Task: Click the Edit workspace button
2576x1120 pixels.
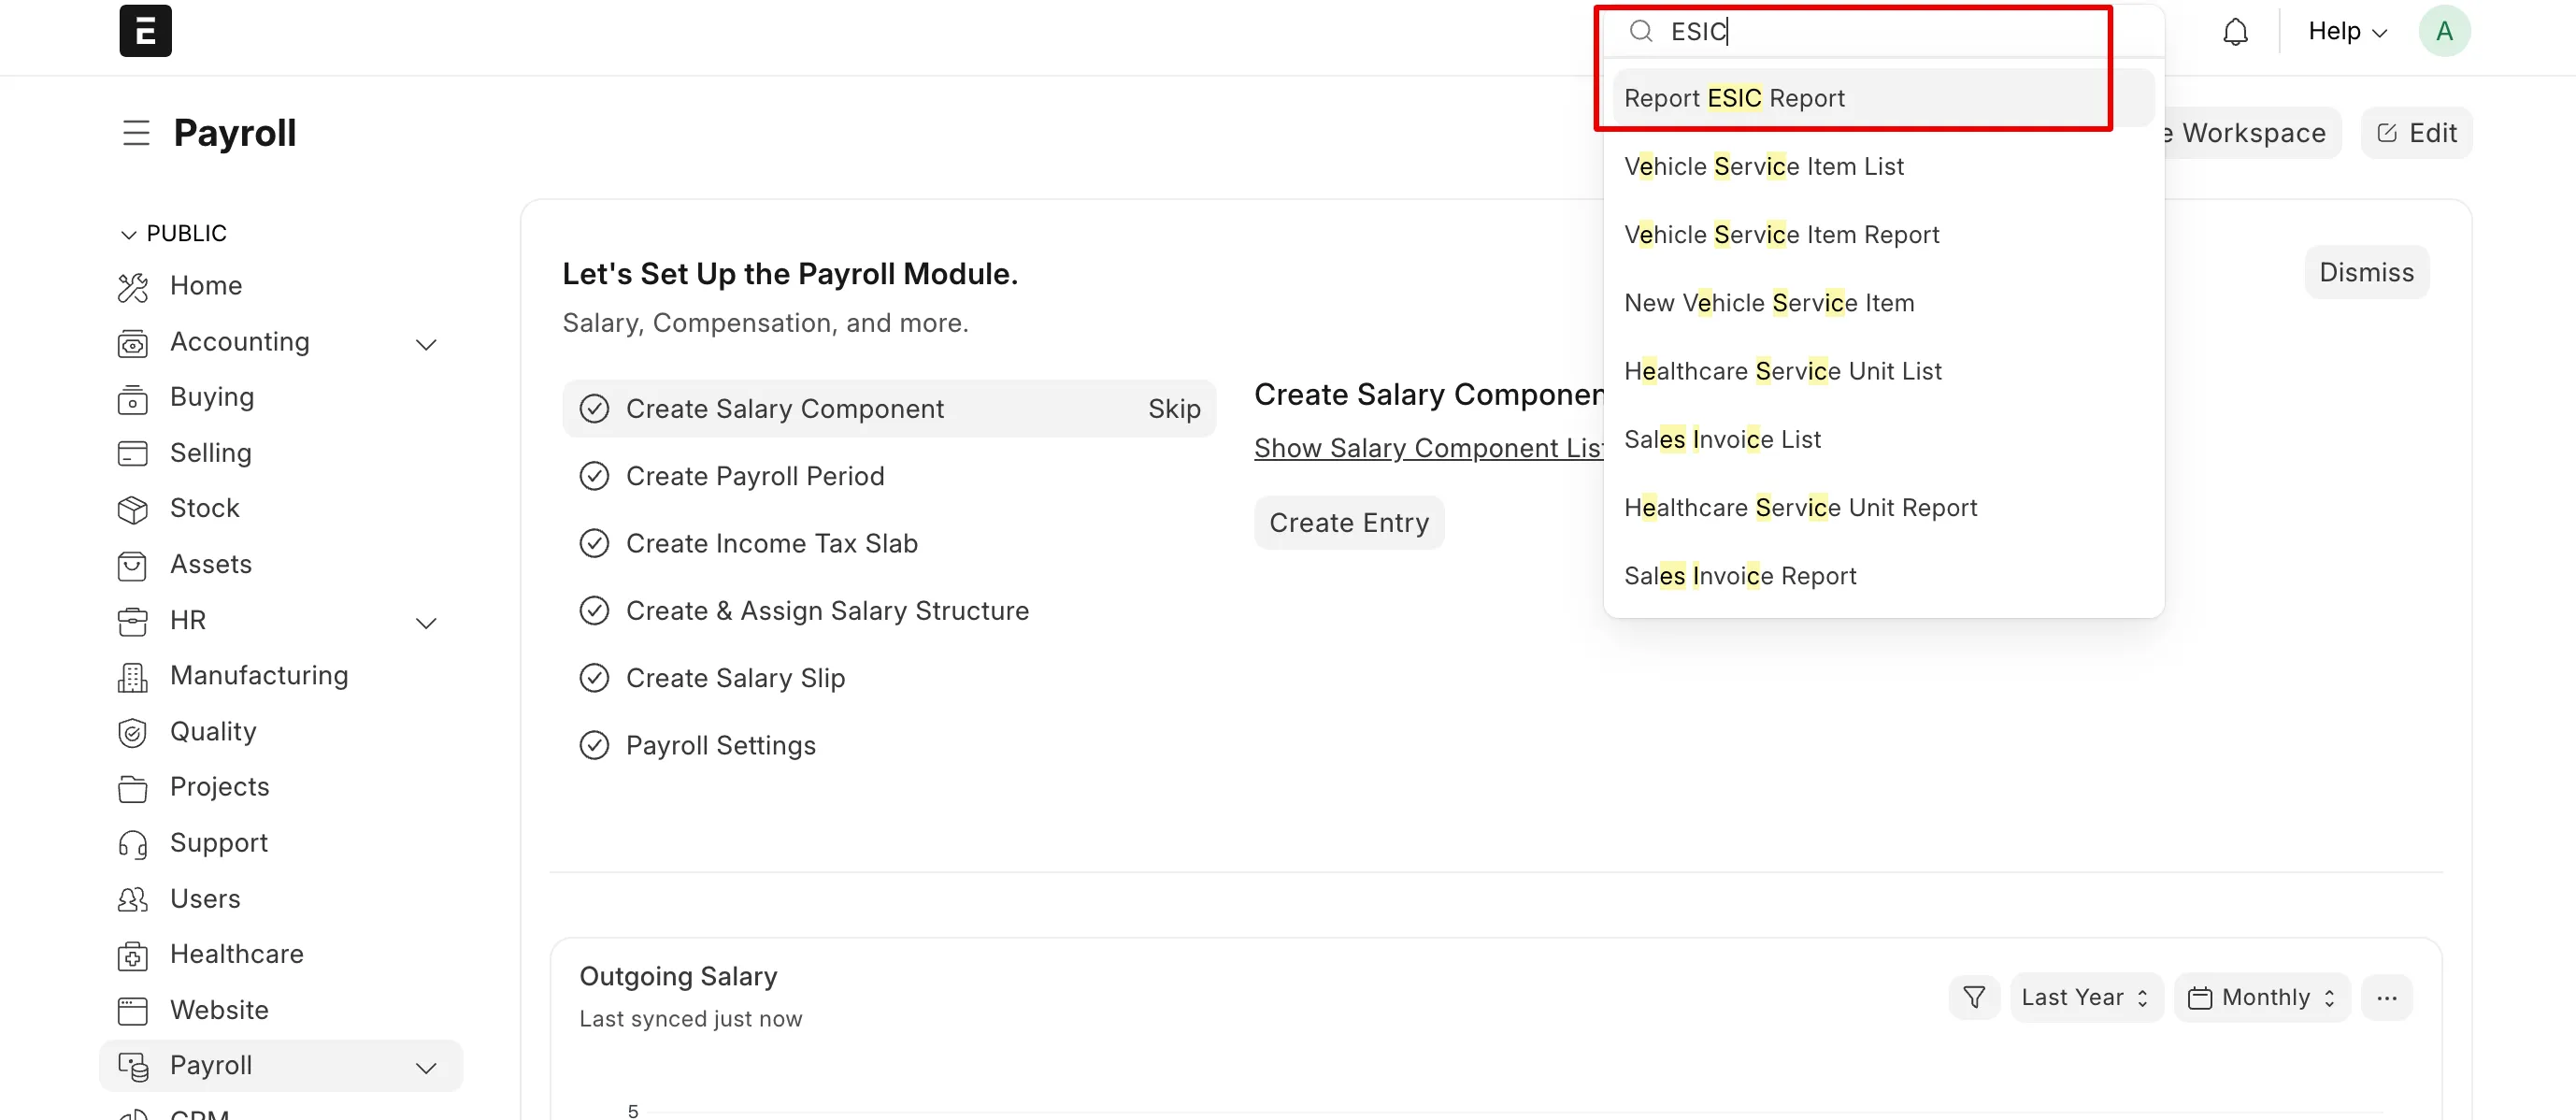Action: click(2416, 133)
